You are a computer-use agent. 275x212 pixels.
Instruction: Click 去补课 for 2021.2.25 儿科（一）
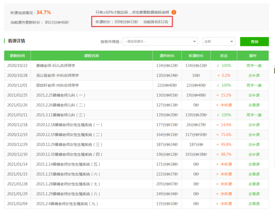[254, 95]
